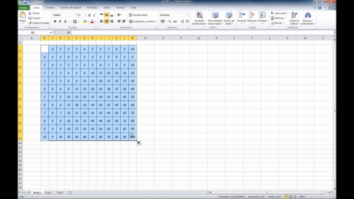Screen dimensions: 354x199
Task: Open the General number format dropdown
Action: click(x=188, y=15)
